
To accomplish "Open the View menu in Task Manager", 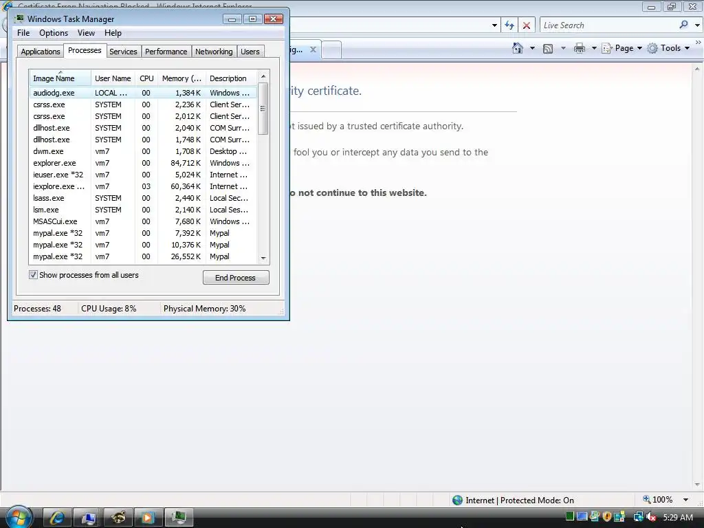I will pos(86,33).
